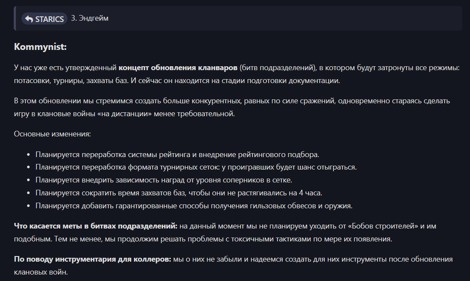This screenshot has height=281, width=470.
Task: Select the bullet about 'системы рейтинга'
Action: (x=177, y=154)
